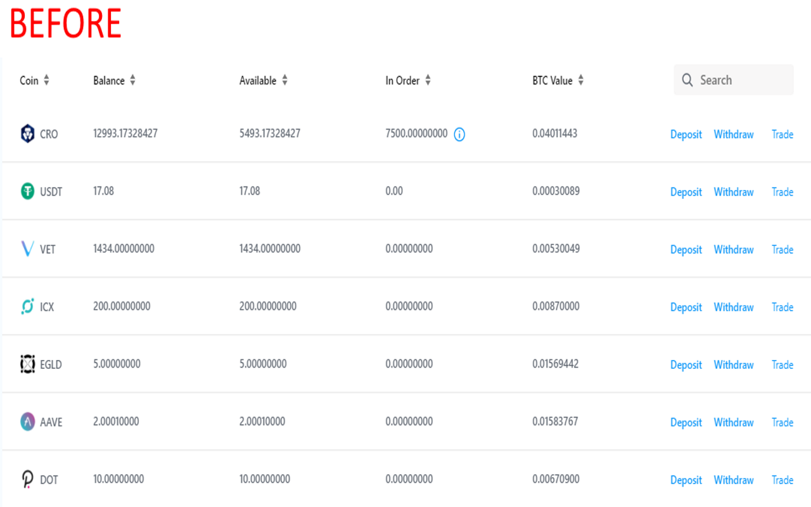Open Deposit for AAVE
Screen dimensions: 811x507
coord(686,423)
